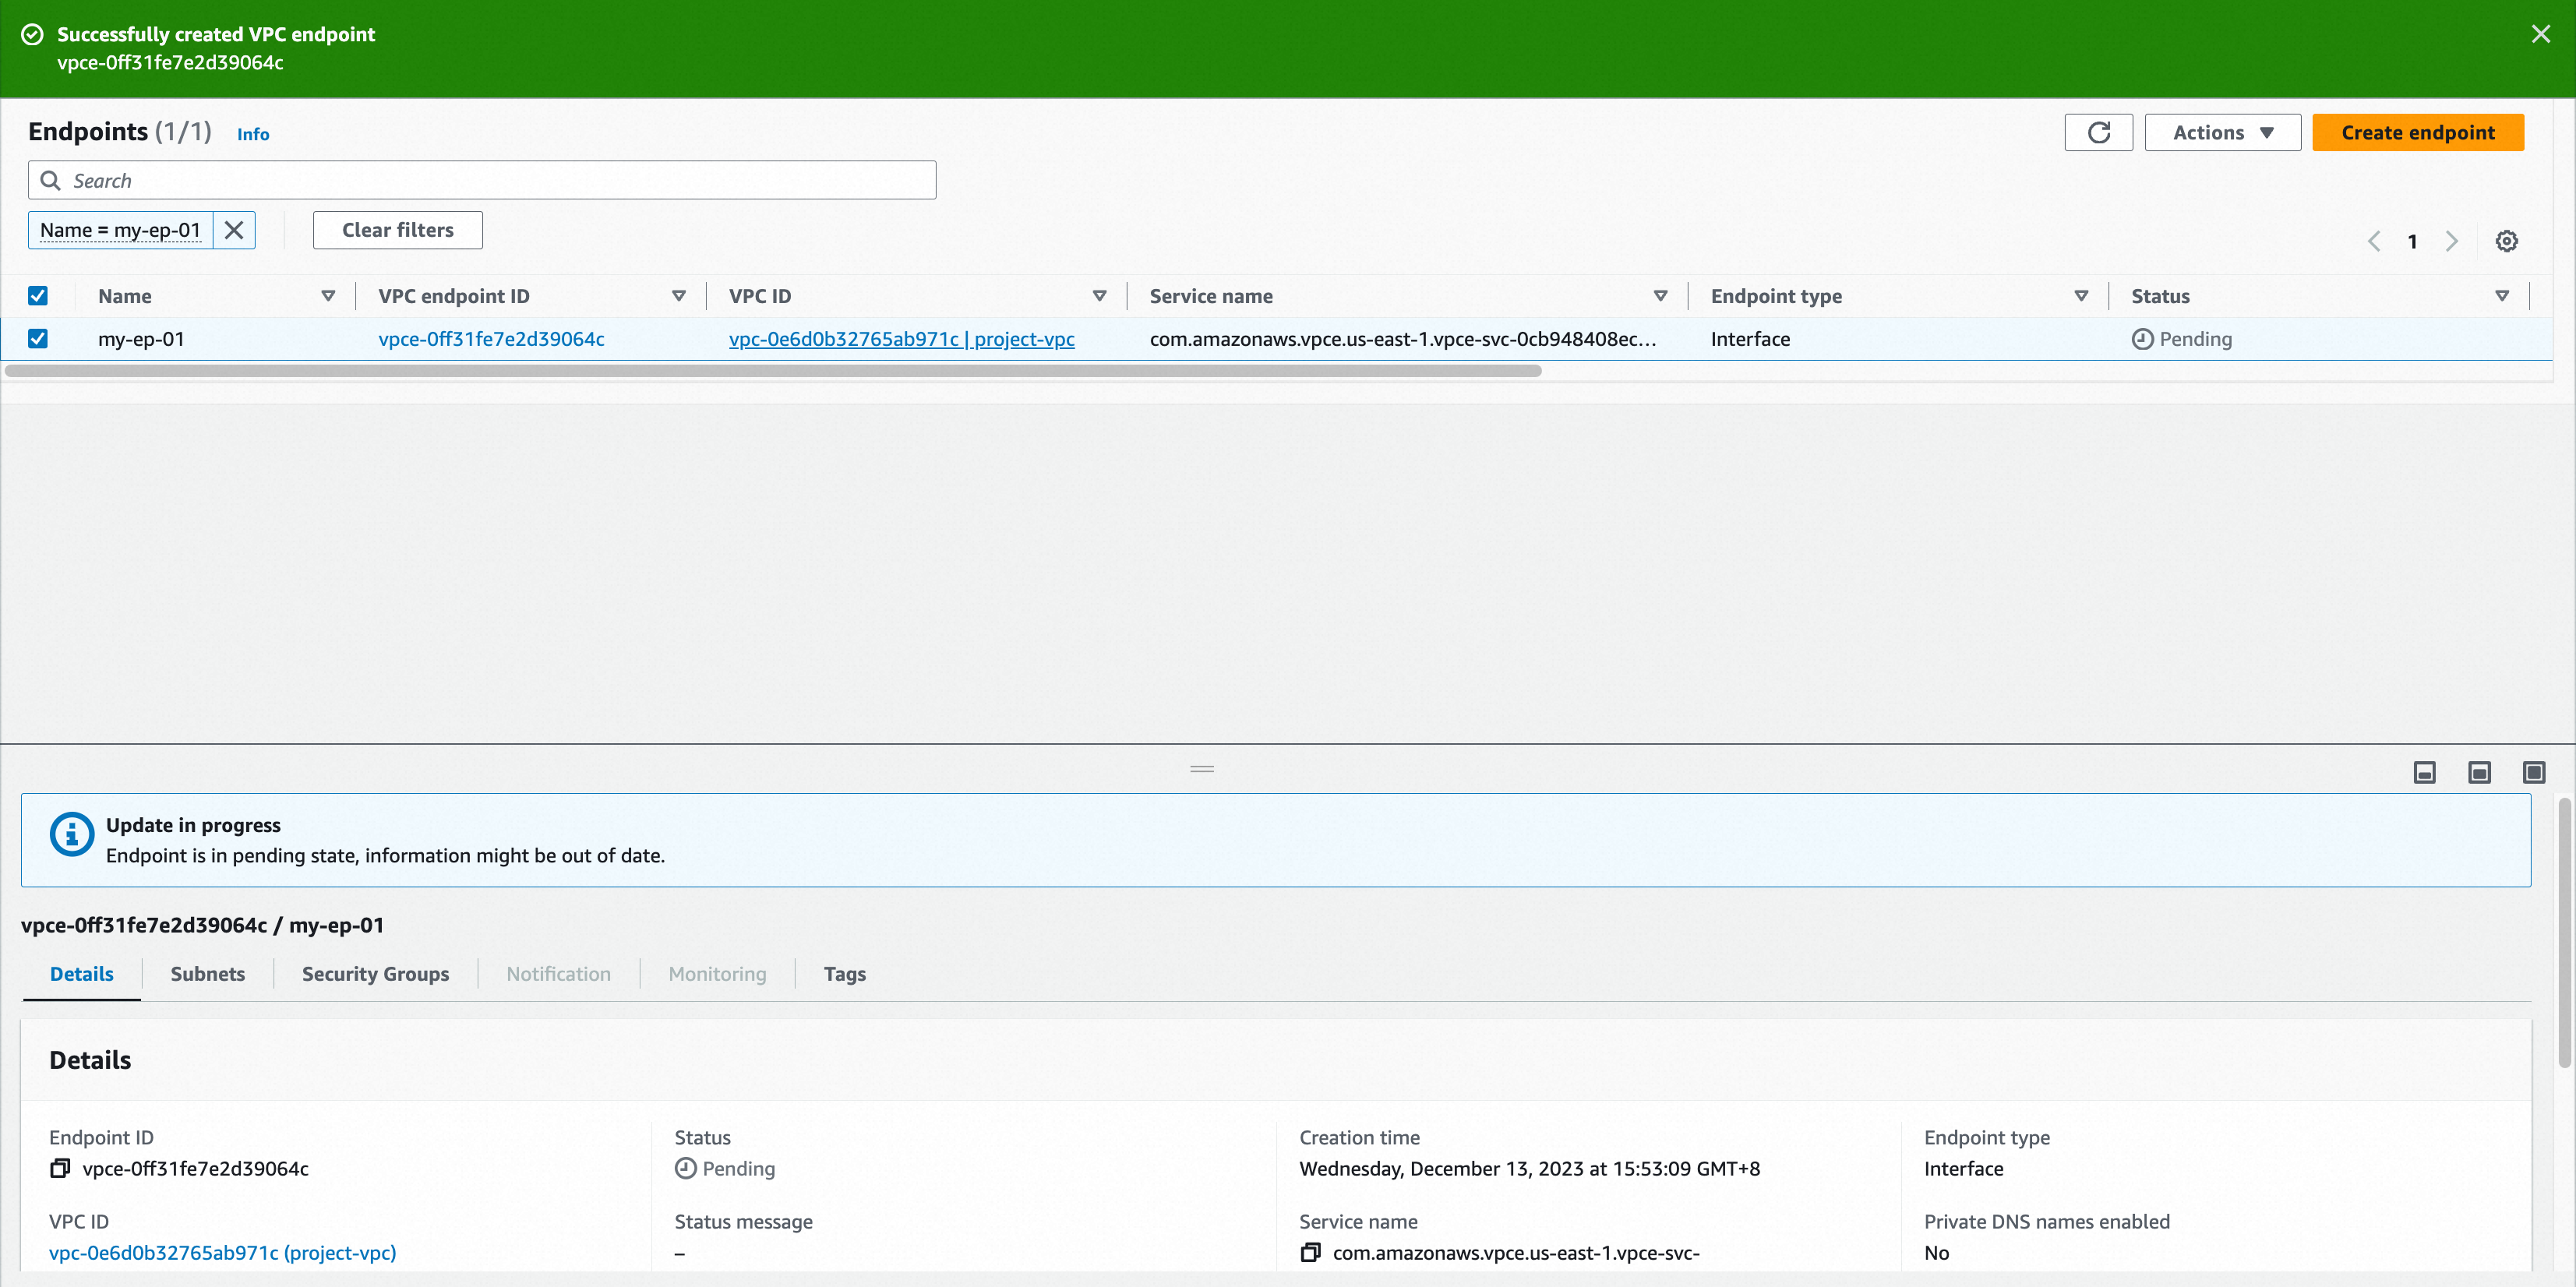Refresh the endpoints list

coord(2098,132)
